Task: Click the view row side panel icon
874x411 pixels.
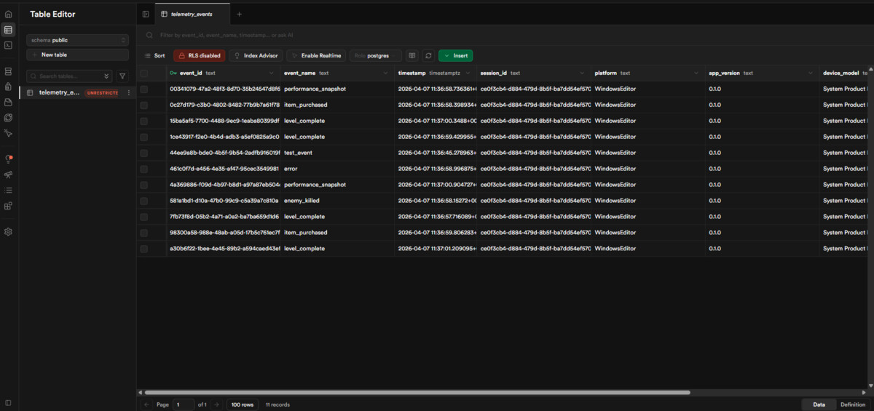Action: tap(412, 55)
